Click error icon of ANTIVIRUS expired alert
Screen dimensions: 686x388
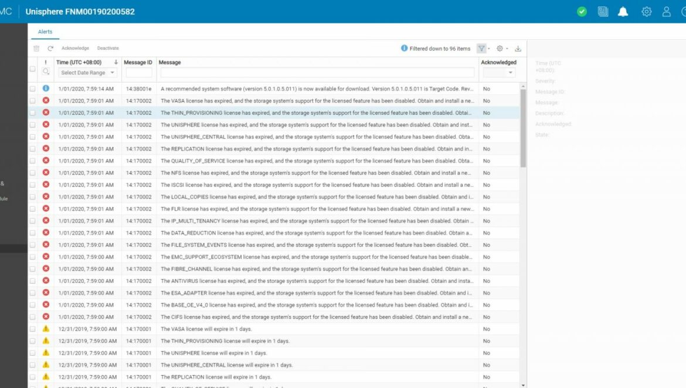tap(46, 281)
